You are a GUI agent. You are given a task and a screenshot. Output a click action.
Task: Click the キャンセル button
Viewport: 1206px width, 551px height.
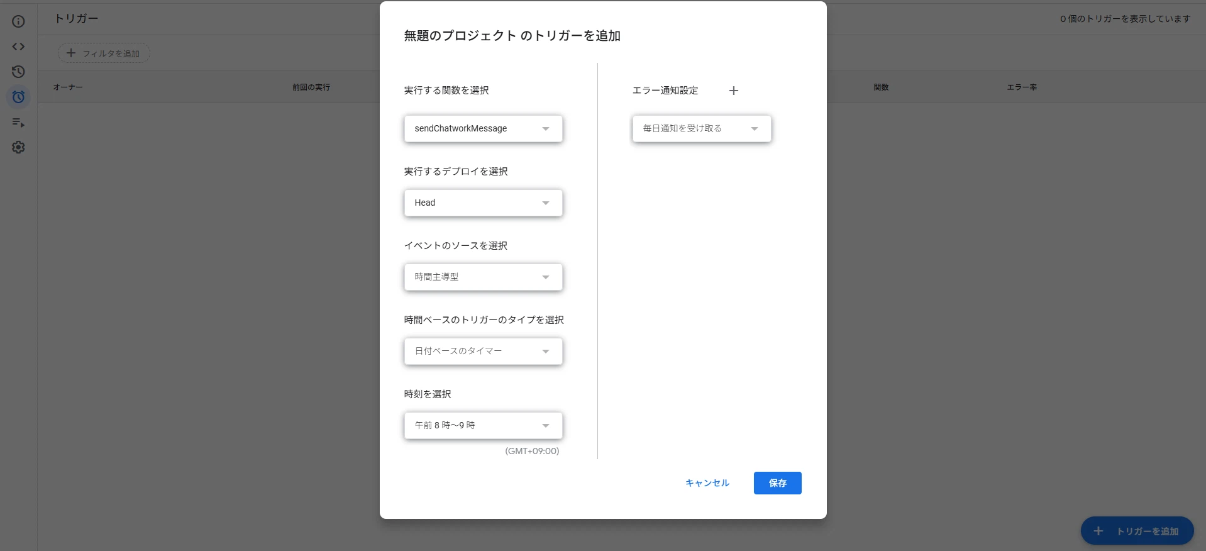pos(707,483)
